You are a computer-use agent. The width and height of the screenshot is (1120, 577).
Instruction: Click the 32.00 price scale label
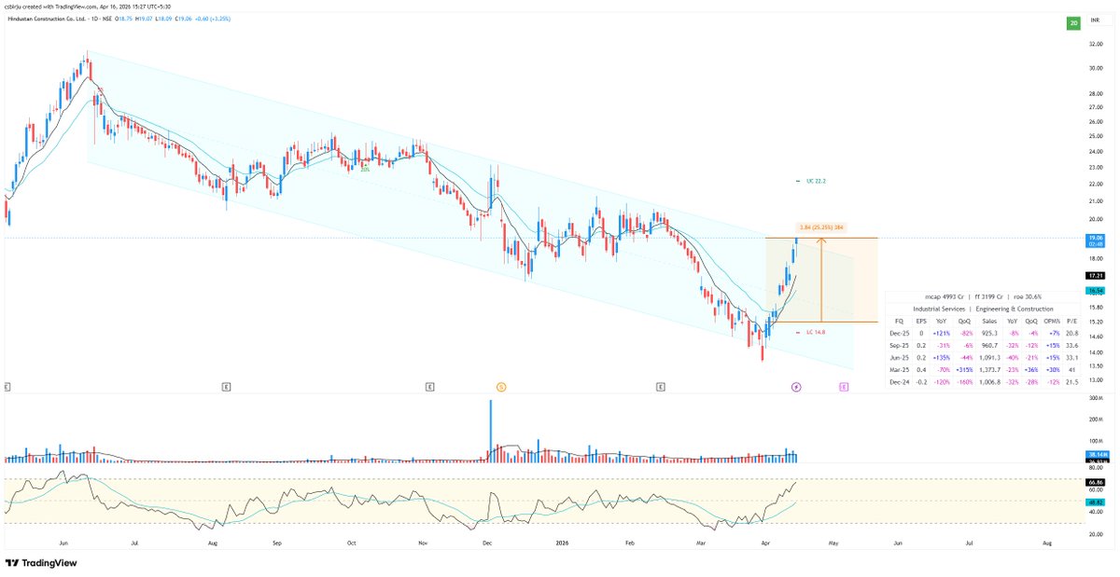[x=1096, y=43]
